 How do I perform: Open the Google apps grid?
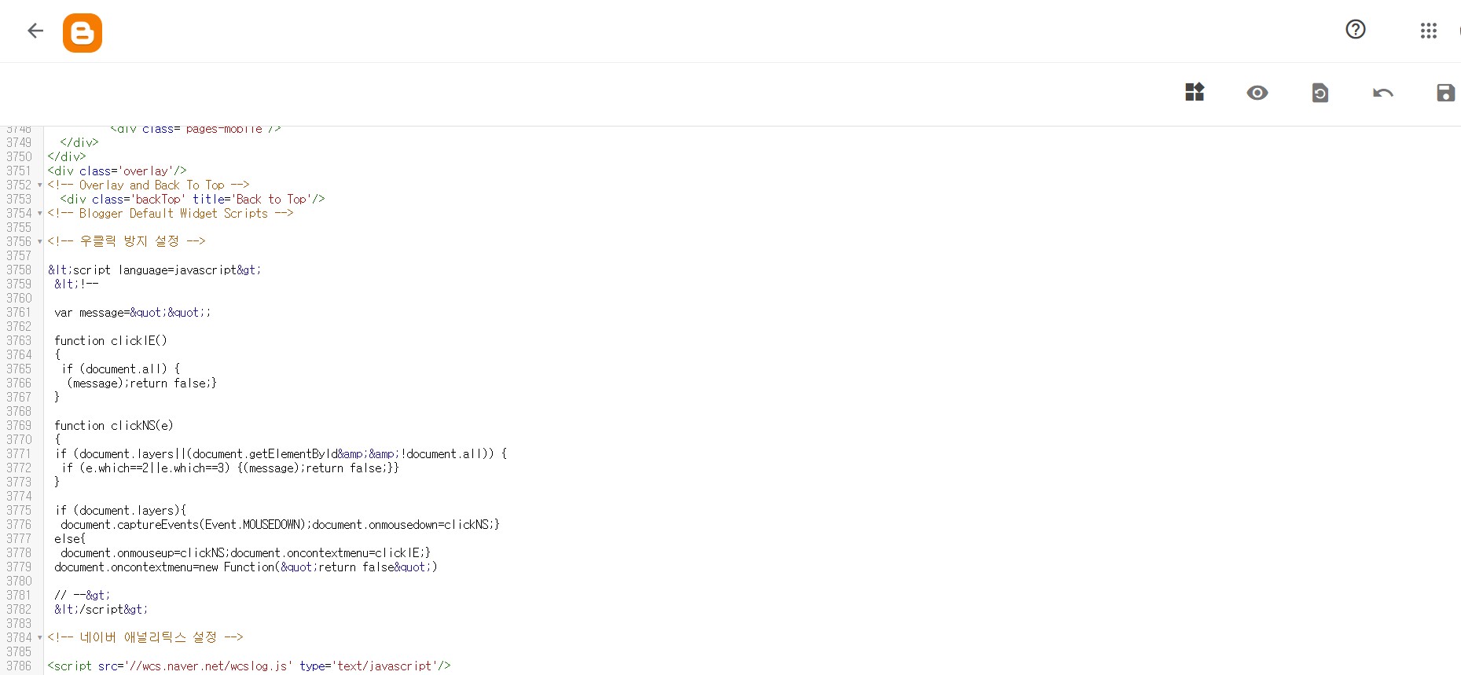(x=1429, y=31)
